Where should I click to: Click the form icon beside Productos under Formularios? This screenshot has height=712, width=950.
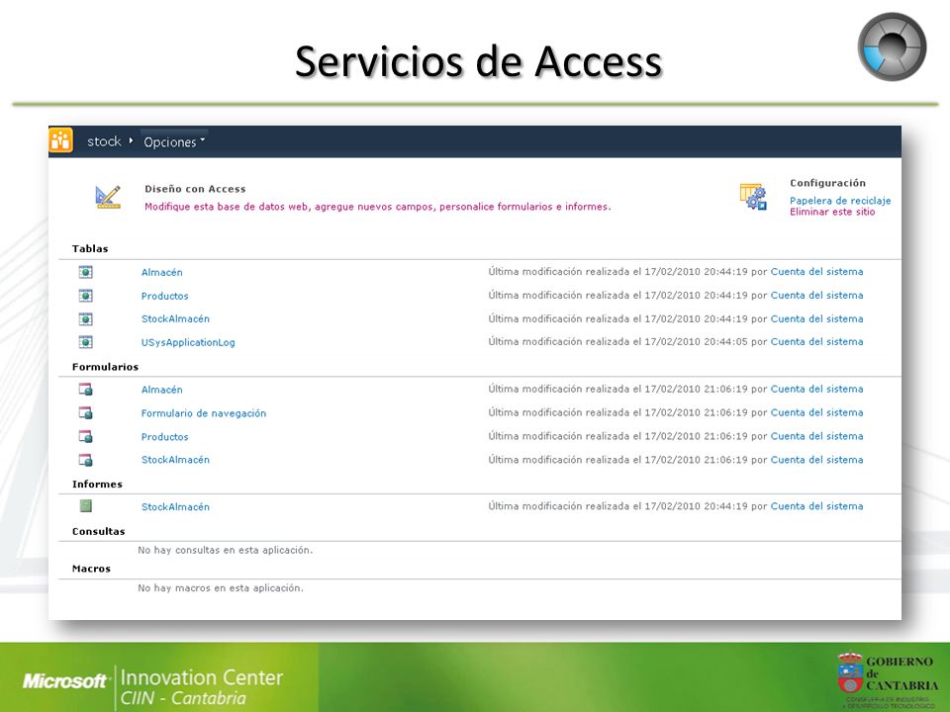[85, 436]
